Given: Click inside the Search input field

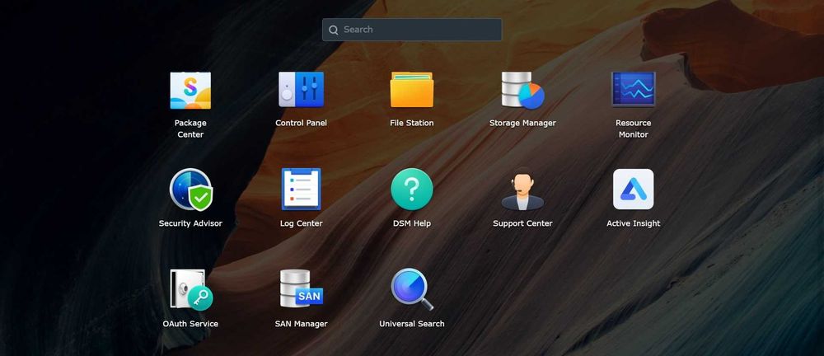Looking at the screenshot, I should point(412,30).
